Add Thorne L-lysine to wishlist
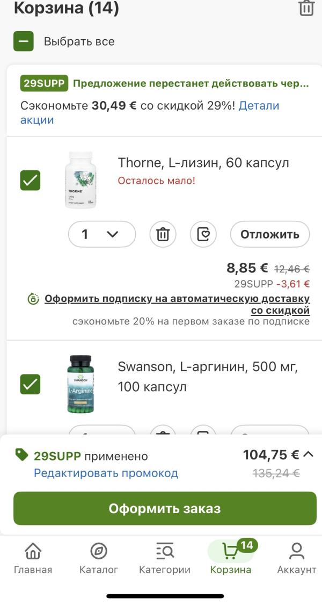Viewport: 322px width, 605px height. click(203, 234)
